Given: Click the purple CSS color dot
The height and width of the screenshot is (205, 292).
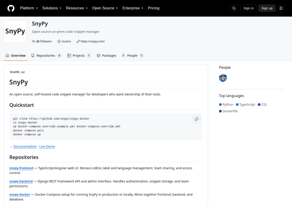Looking at the screenshot, I should pos(259,104).
